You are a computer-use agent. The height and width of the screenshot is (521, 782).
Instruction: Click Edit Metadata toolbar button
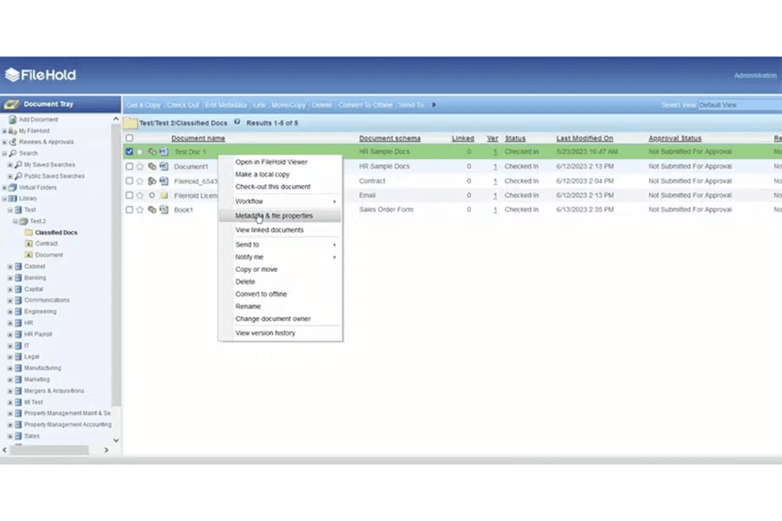(x=226, y=105)
